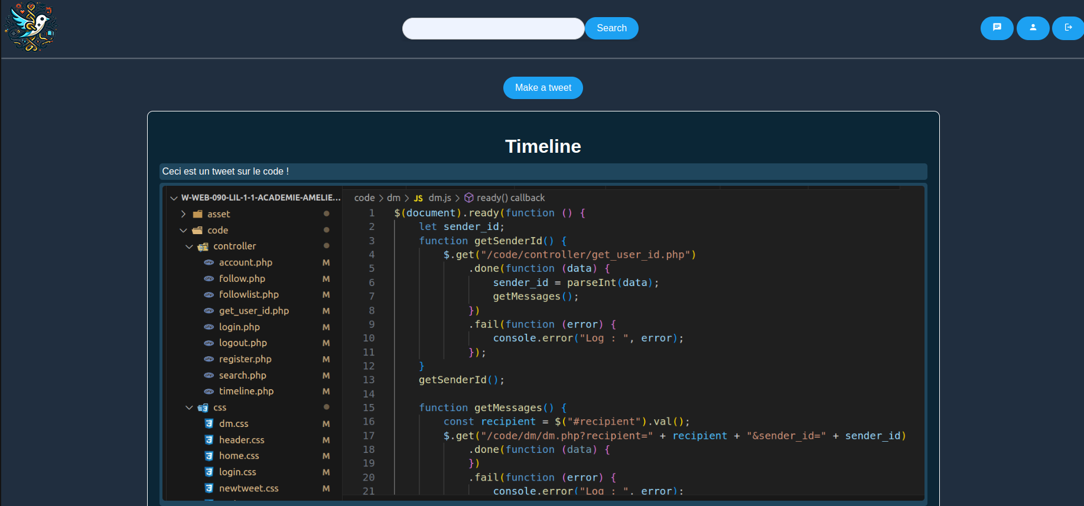
Task: Click JS icon in breadcrumb
Action: tap(418, 199)
